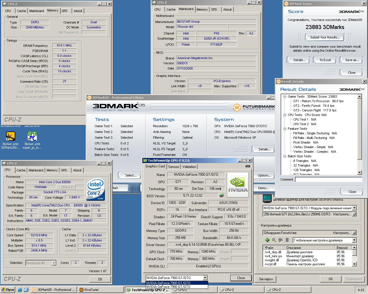The width and height of the screenshot is (368, 294).
Task: Select the GT2 - Firefly Forest result row
Action: (314, 106)
